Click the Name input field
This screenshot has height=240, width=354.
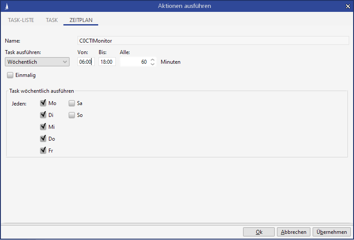213,41
